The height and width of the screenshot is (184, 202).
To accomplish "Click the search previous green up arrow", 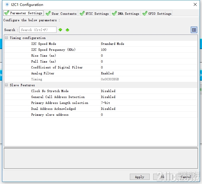I will click(x=67, y=30).
